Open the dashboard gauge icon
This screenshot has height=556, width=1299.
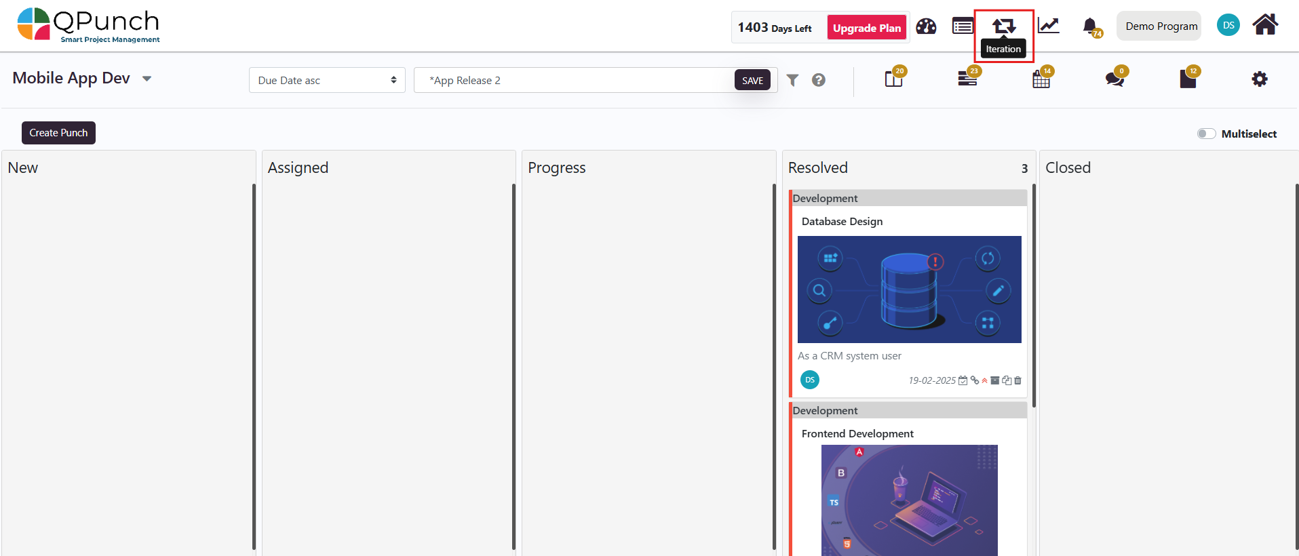(x=926, y=26)
